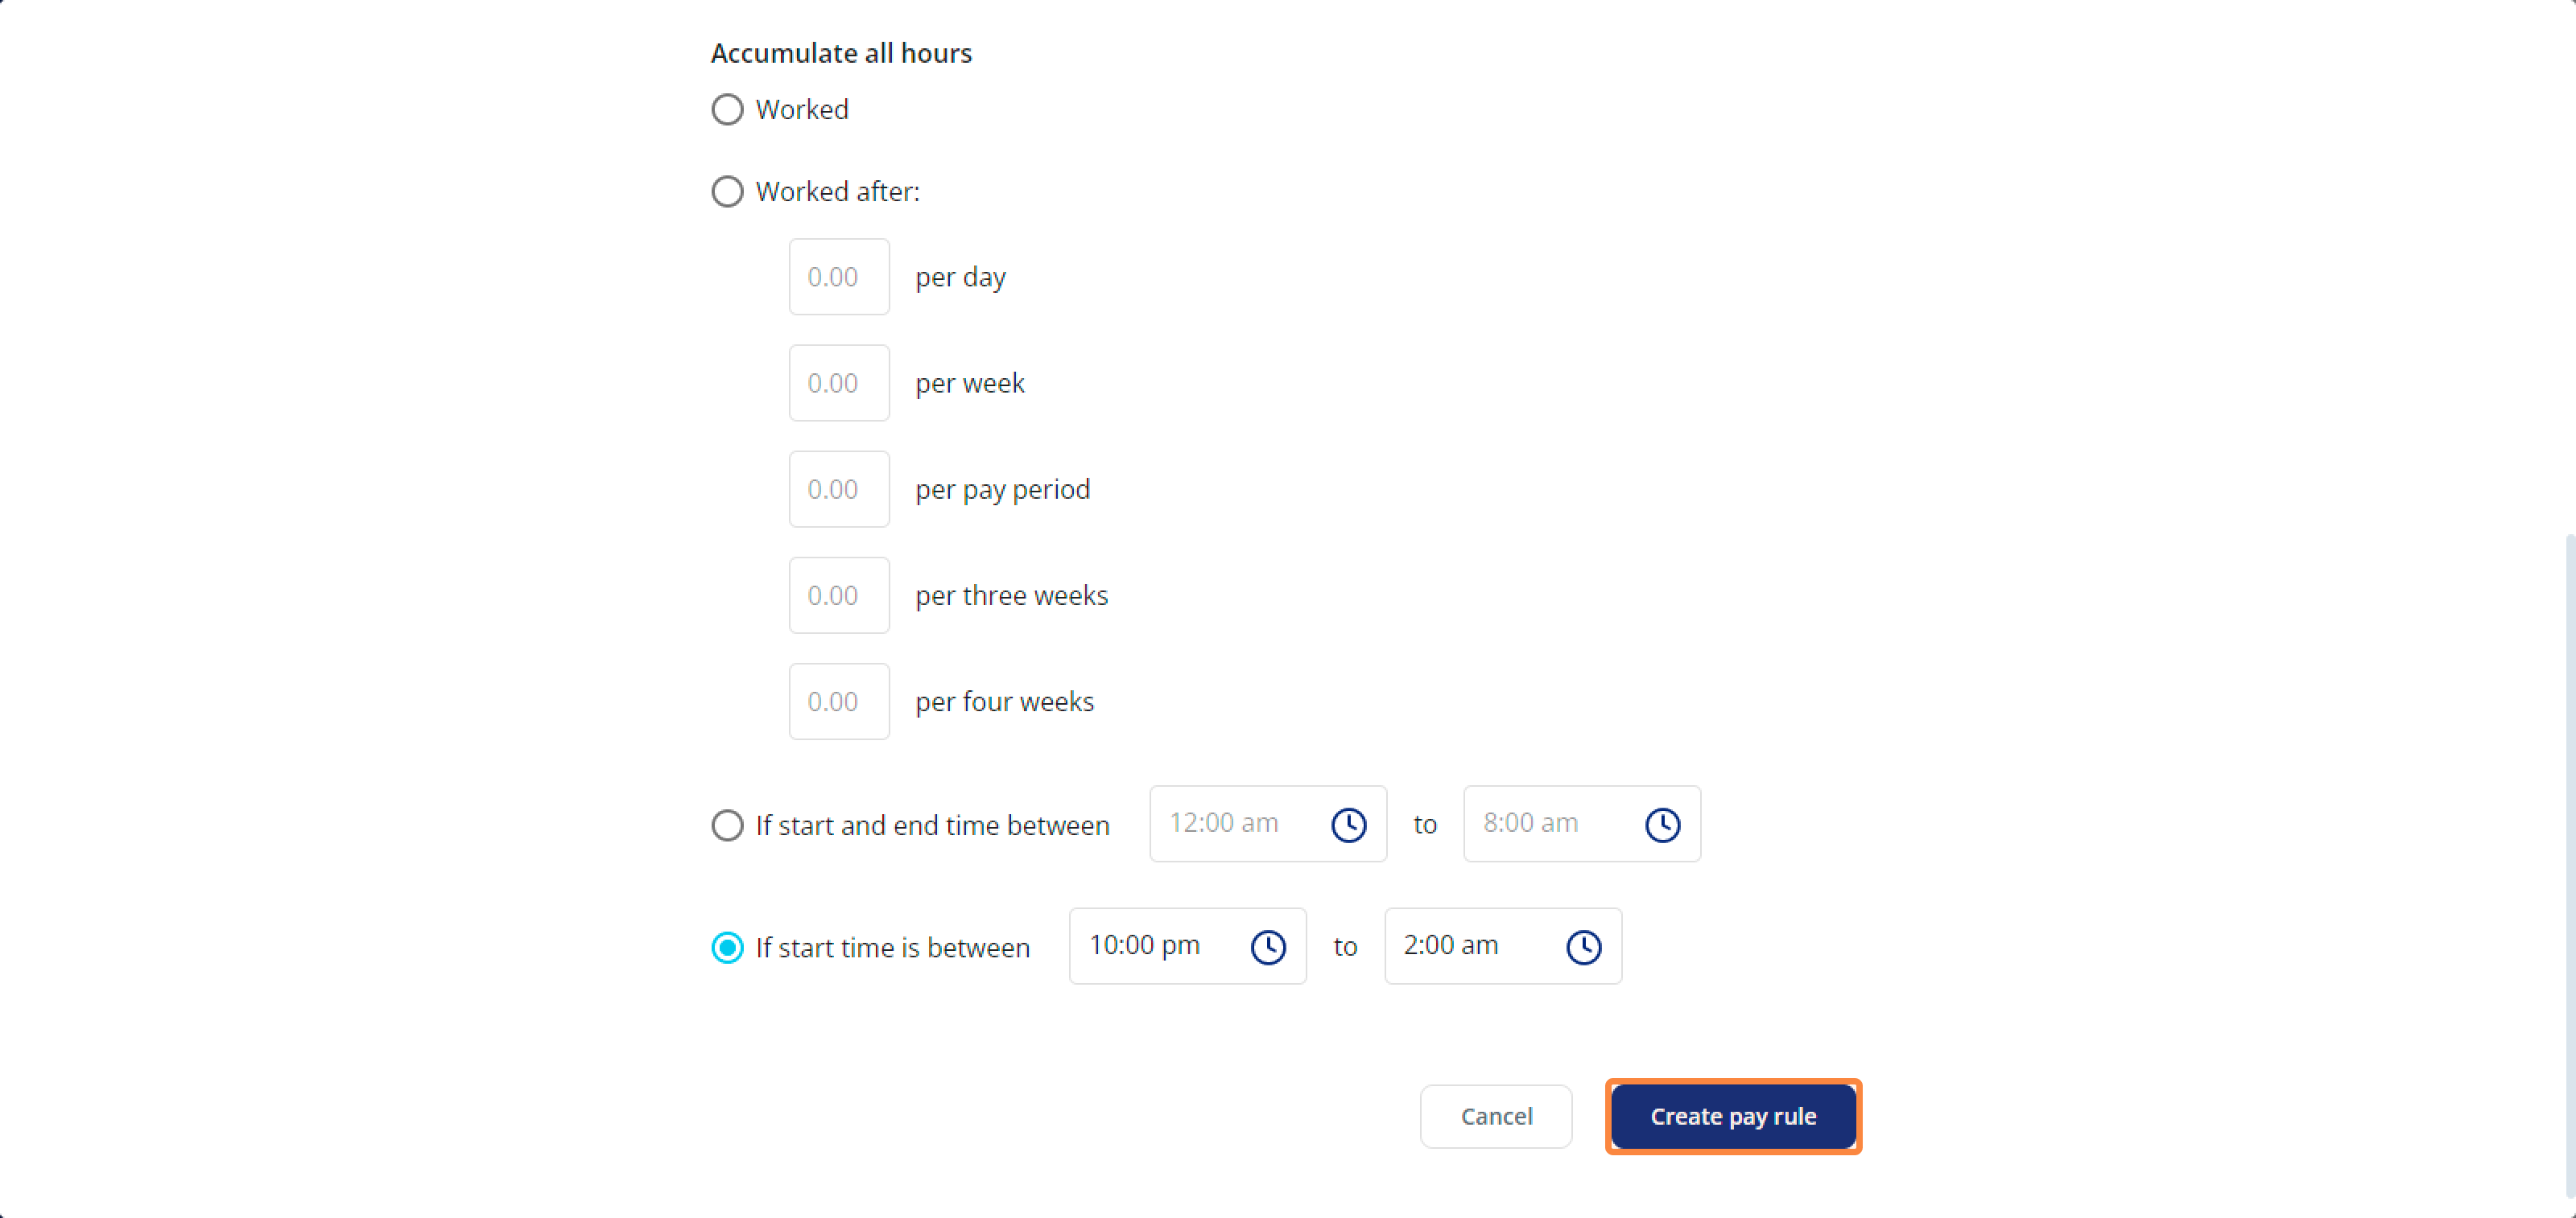Click the Cancel button
The width and height of the screenshot is (2576, 1218).
pyautogui.click(x=1496, y=1116)
